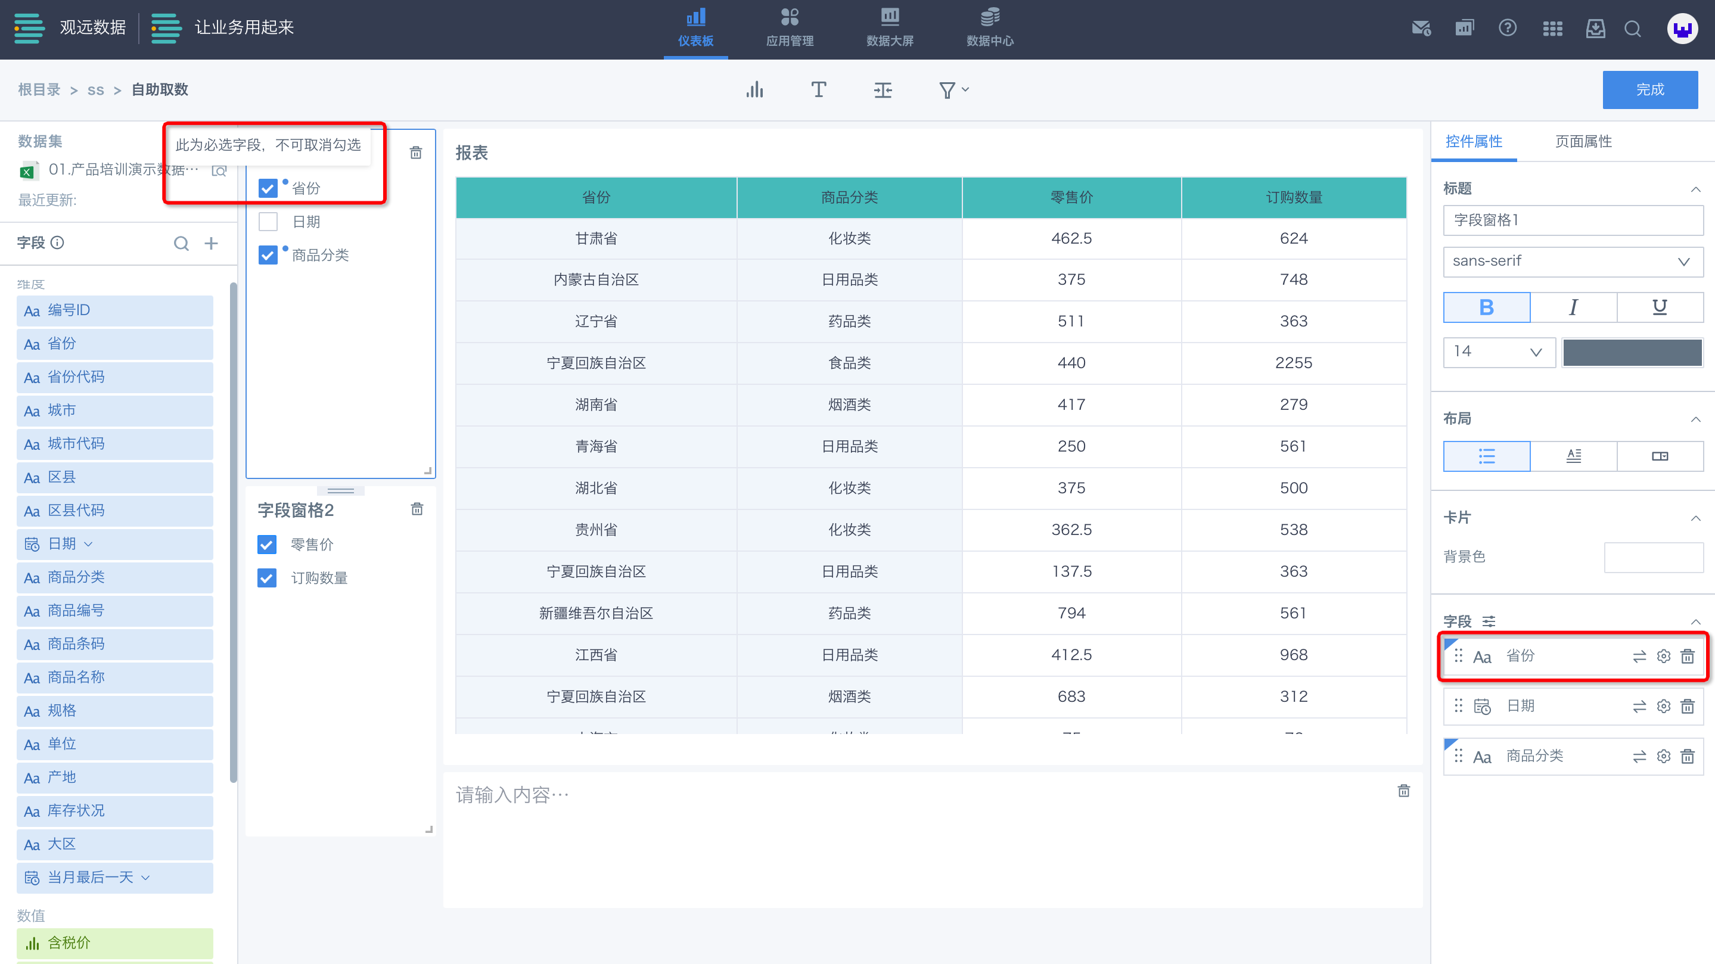This screenshot has height=964, width=1715.
Task: Uncheck the 订购数量 checkbox
Action: click(267, 578)
